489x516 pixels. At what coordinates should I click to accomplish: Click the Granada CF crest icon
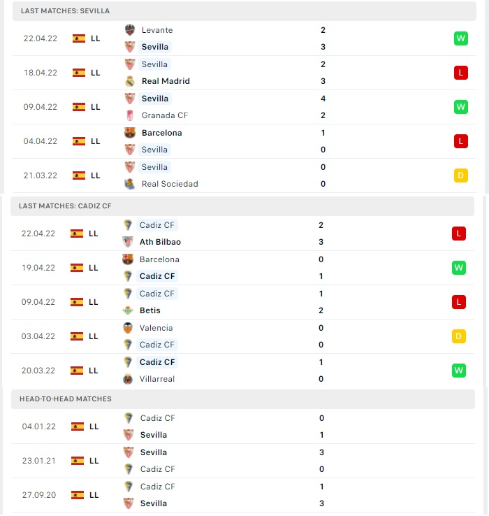(130, 115)
